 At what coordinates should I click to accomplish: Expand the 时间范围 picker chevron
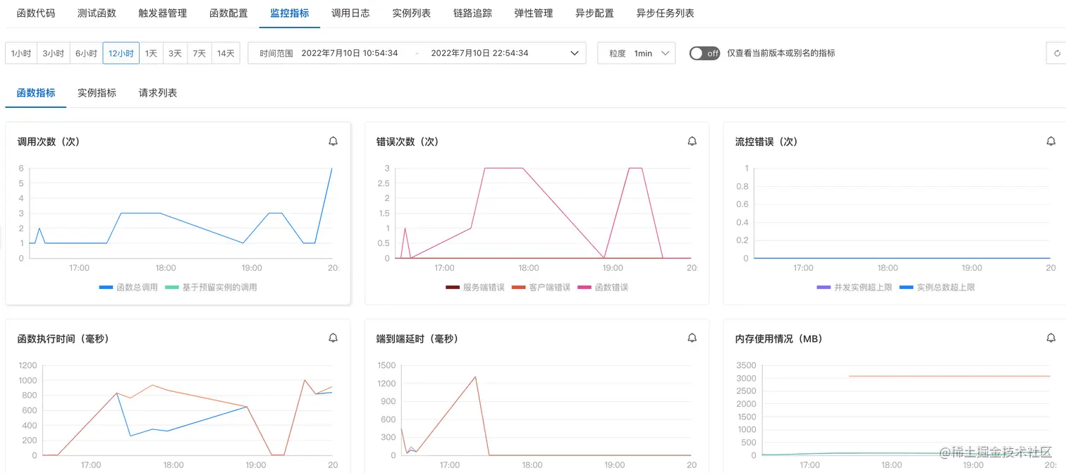tap(575, 54)
